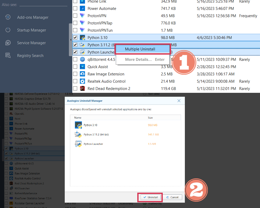
Task: Select the Phone Link app icon
Action: coord(82,2)
